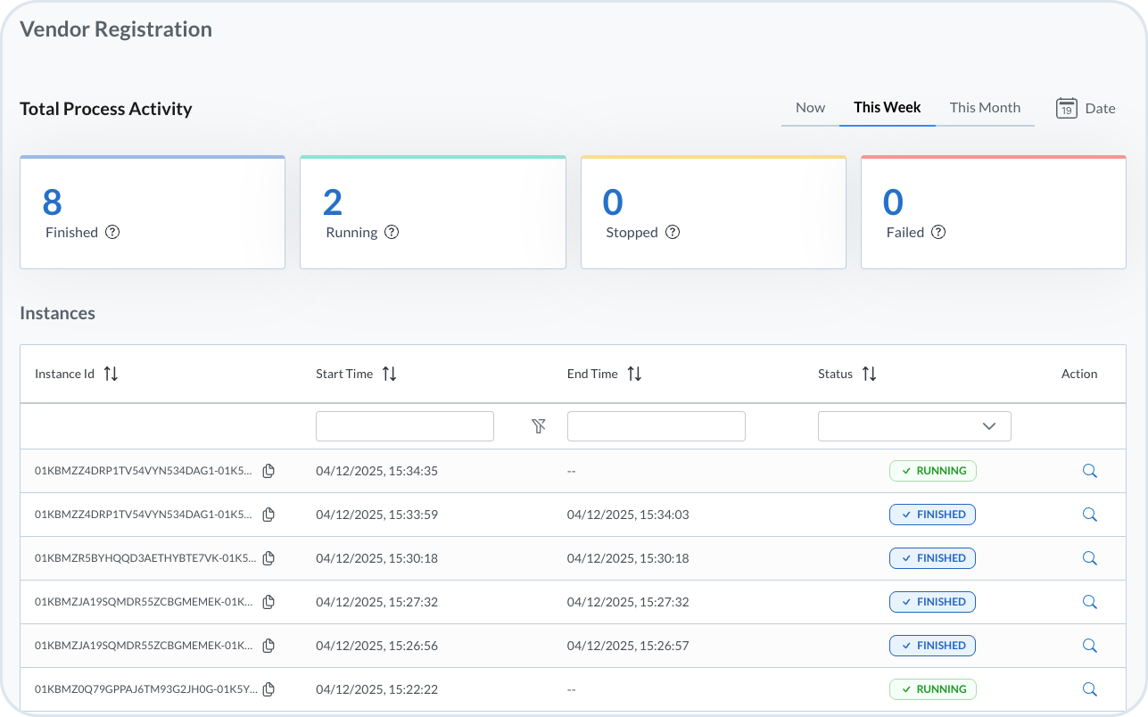View details of instance started 15:22:22
Image resolution: width=1148 pixels, height=717 pixels.
[x=1089, y=689]
